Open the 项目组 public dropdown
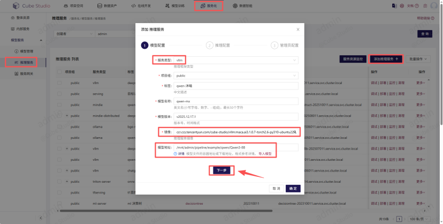 [236, 76]
